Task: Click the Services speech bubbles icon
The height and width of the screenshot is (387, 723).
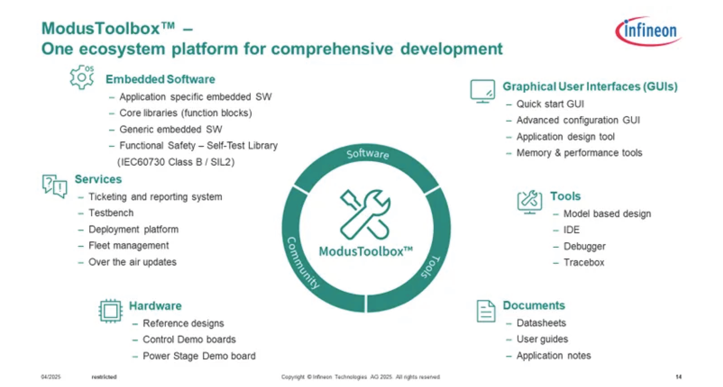Action: 55,186
